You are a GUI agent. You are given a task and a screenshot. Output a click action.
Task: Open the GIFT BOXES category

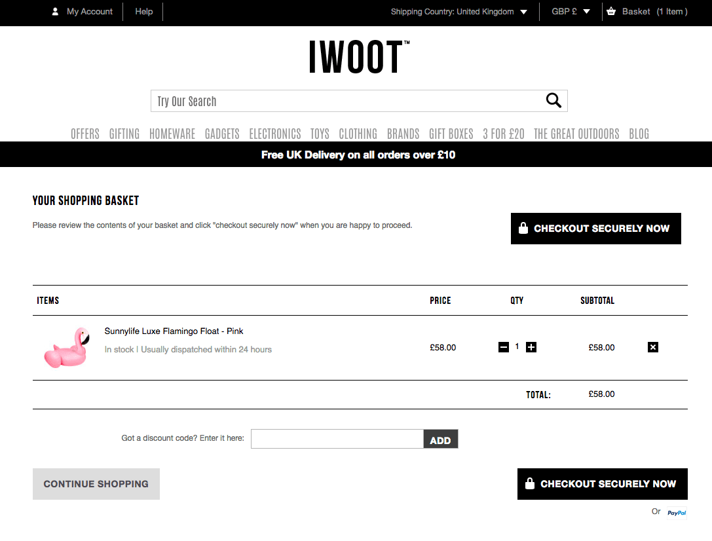[x=451, y=134]
